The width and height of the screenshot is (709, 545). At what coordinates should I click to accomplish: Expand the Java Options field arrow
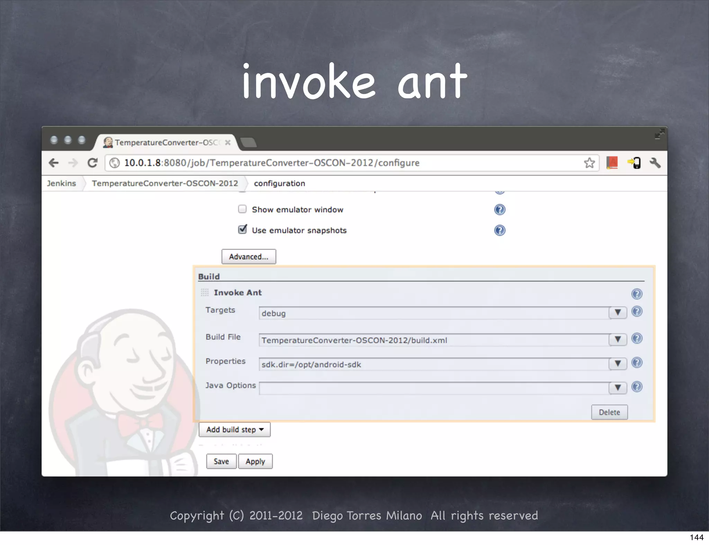pyautogui.click(x=618, y=388)
